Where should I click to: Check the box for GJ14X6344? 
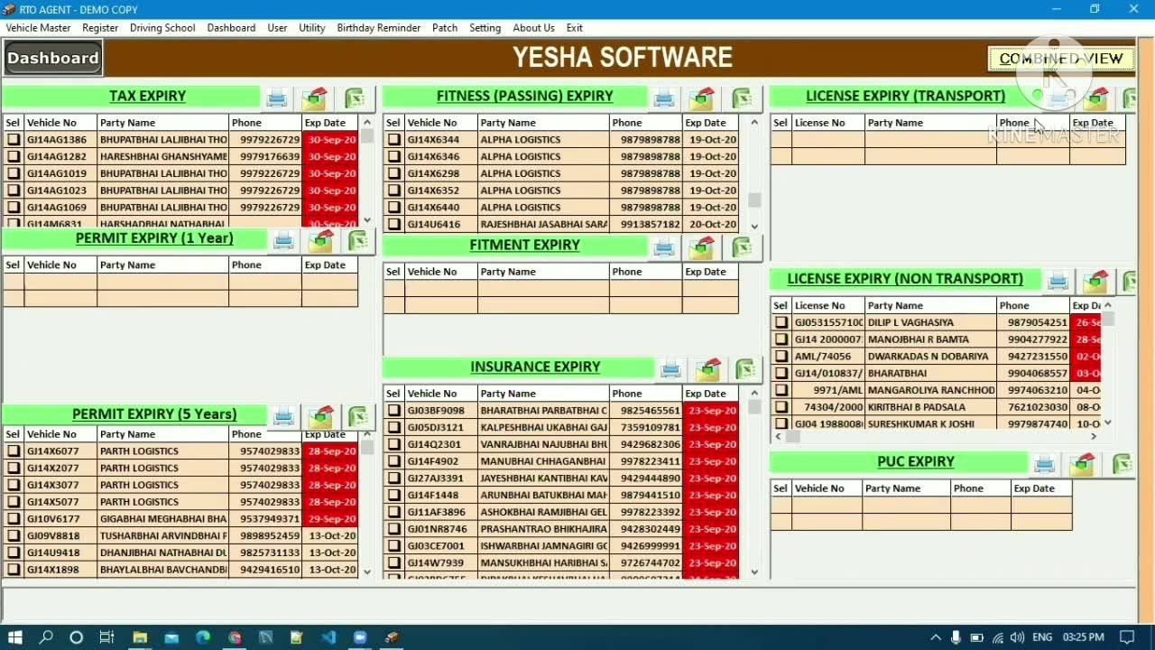pos(394,140)
